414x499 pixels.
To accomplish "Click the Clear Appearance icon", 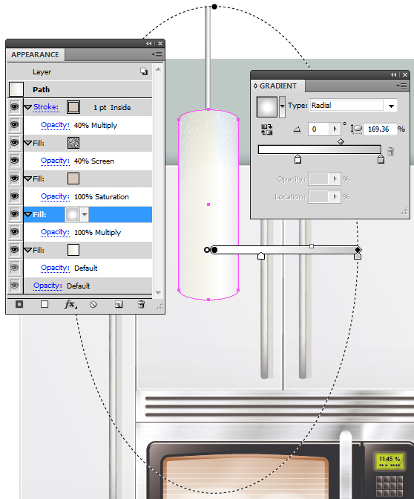I will [93, 305].
